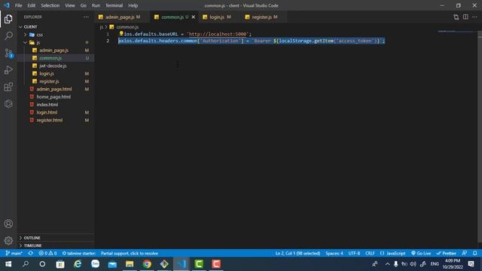This screenshot has width=482, height=271.
Task: Change end of line sequence CRLF
Action: [x=370, y=253]
